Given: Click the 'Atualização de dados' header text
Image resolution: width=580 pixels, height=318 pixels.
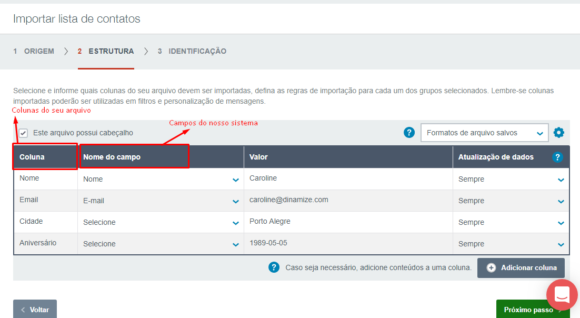Looking at the screenshot, I should [x=496, y=157].
